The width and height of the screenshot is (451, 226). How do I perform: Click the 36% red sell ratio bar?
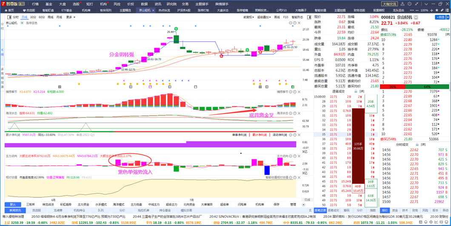tap(393, 87)
